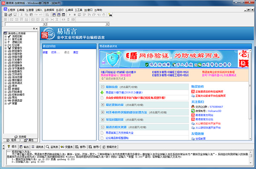Click the run play triangle icon
Screen dimensions: 256x169
pos(70,15)
